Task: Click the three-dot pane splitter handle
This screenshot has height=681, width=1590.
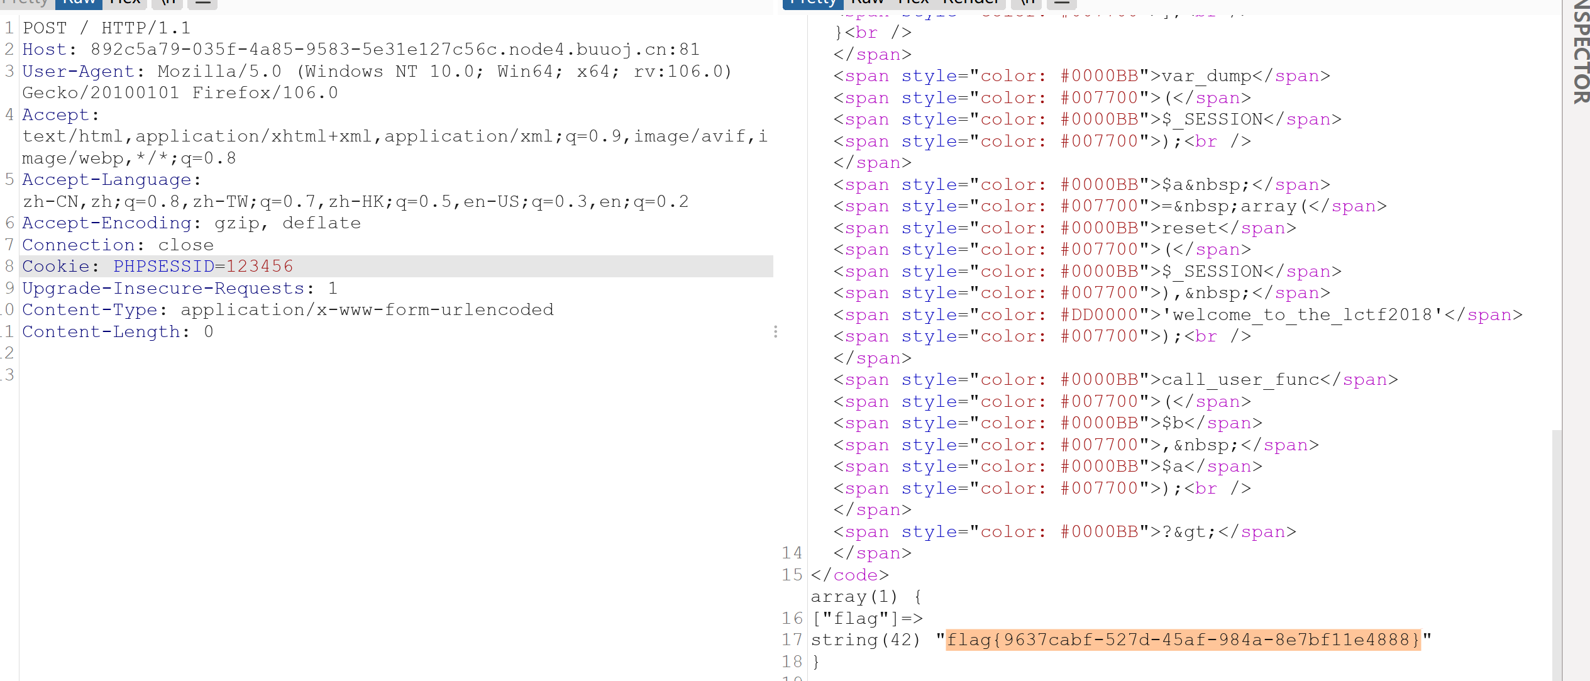Action: 776,331
